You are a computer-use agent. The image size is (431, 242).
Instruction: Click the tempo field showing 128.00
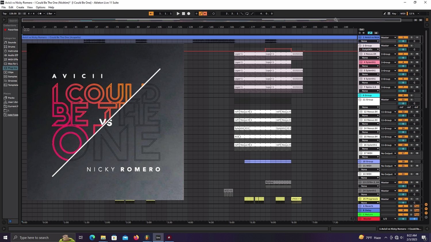[x=13, y=13]
